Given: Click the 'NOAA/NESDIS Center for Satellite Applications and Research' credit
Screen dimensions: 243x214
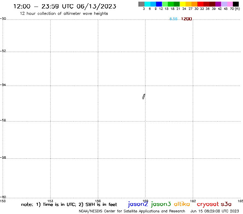Looking at the screenshot, I should click(132, 211).
